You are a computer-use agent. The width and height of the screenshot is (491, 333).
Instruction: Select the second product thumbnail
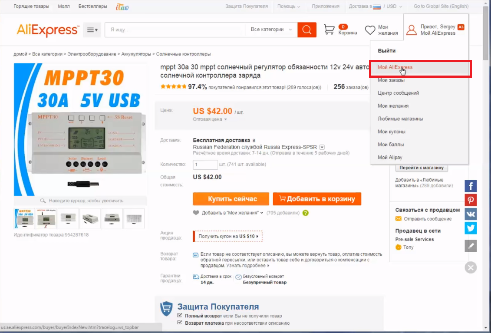click(x=46, y=218)
